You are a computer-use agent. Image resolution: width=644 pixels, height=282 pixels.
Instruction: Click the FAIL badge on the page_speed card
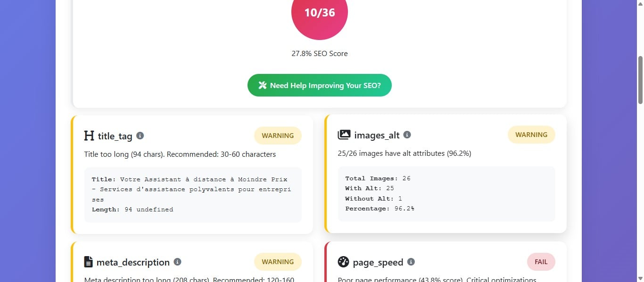[x=541, y=262]
